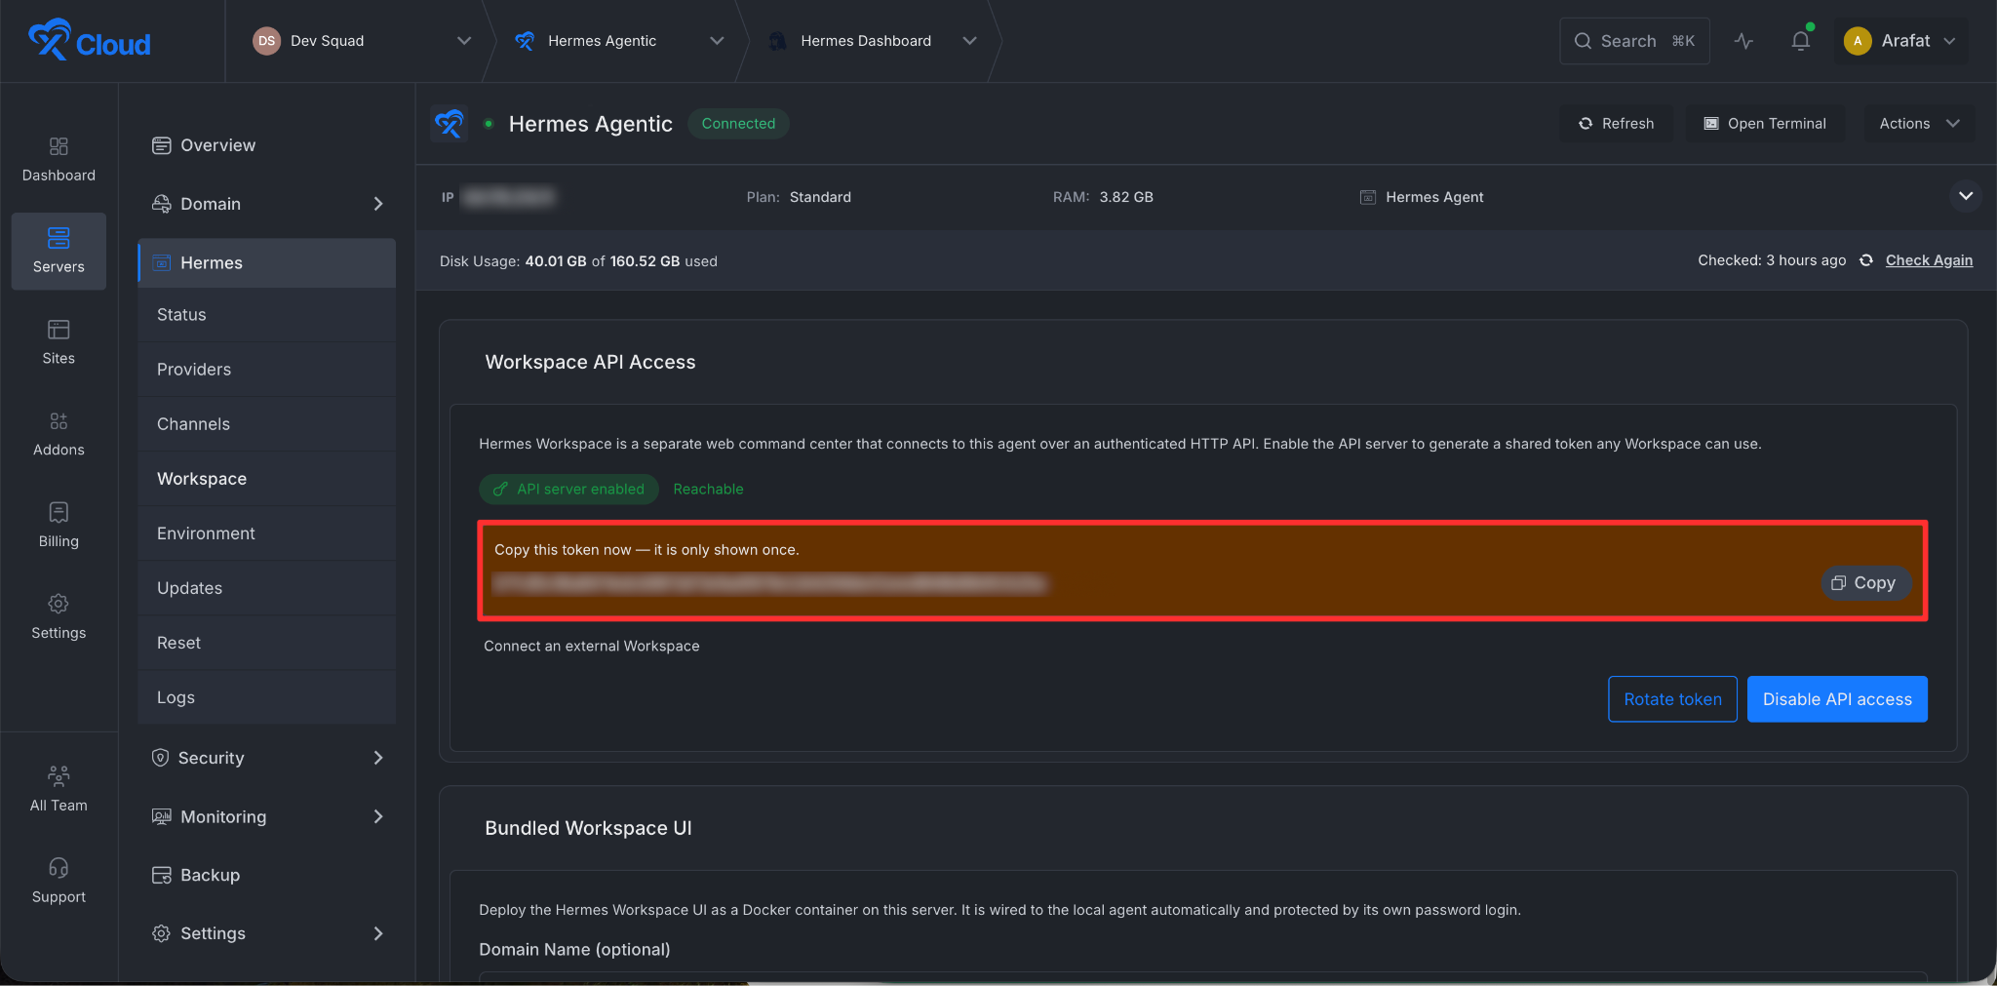This screenshot has width=1997, height=986.
Task: Go to Sites section
Action: (x=59, y=342)
